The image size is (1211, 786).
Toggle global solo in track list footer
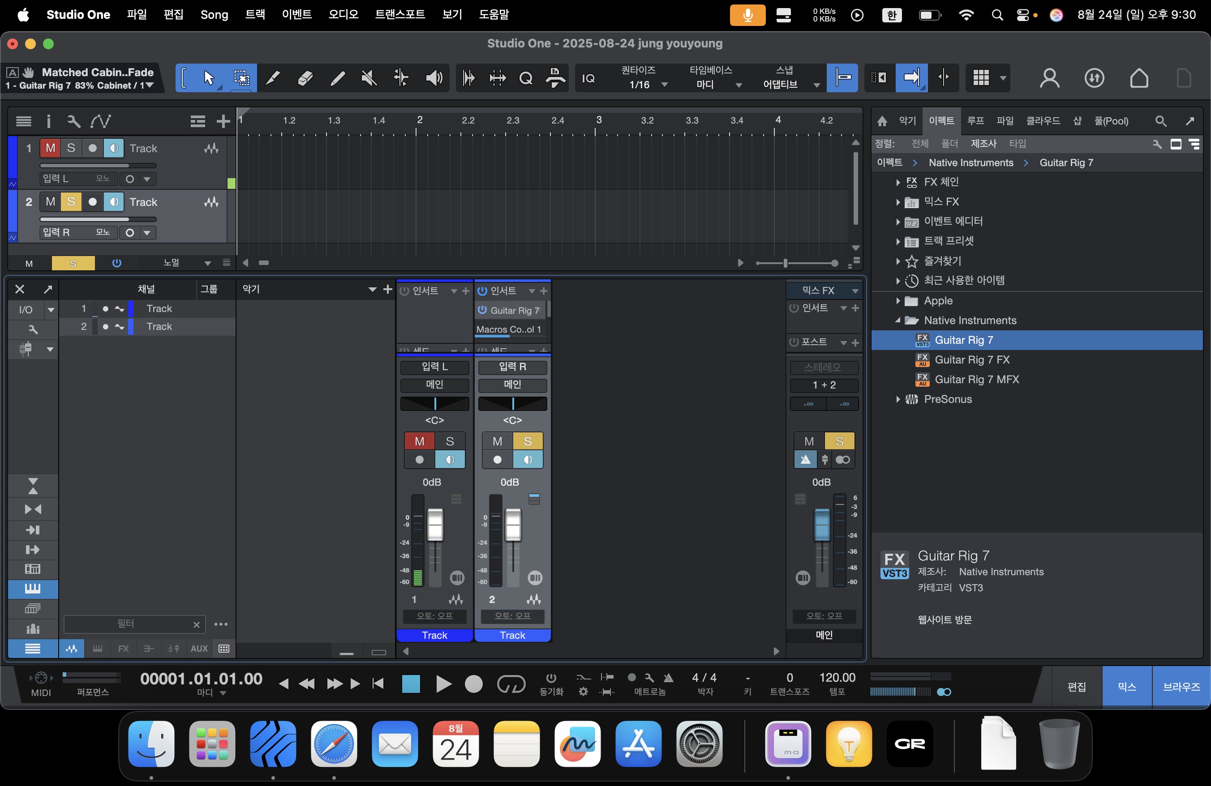pos(73,263)
